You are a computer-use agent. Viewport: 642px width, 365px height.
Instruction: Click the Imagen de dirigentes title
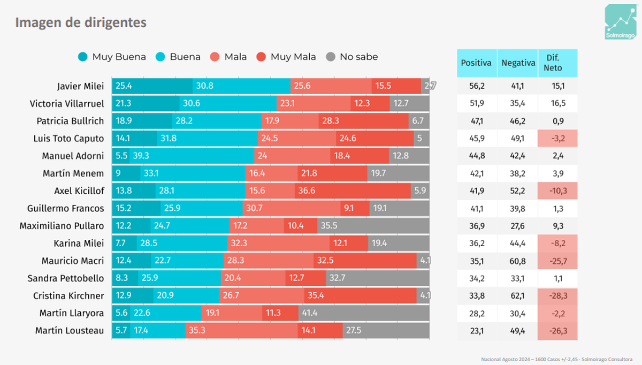point(81,23)
